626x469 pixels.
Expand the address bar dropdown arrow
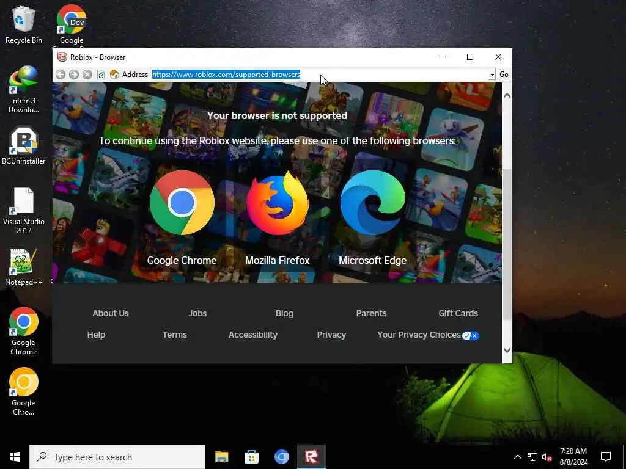[x=492, y=75]
